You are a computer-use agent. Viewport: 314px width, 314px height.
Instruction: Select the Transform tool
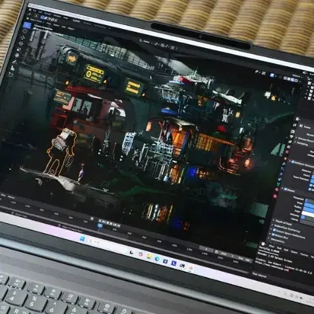[17, 55]
